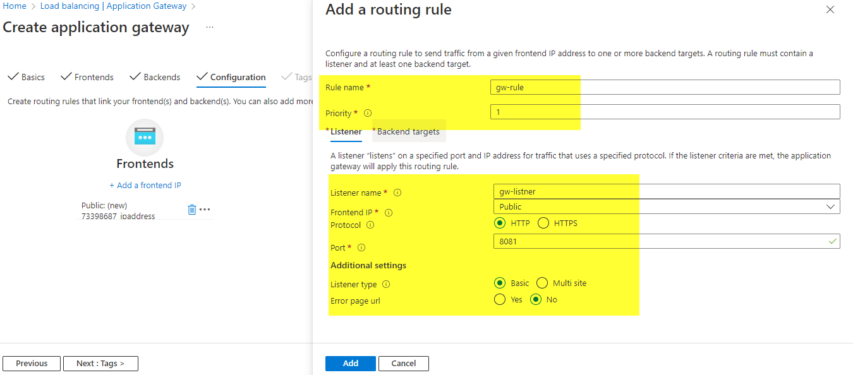Expand the Frontend IP dropdown
853x375 pixels.
click(666, 206)
